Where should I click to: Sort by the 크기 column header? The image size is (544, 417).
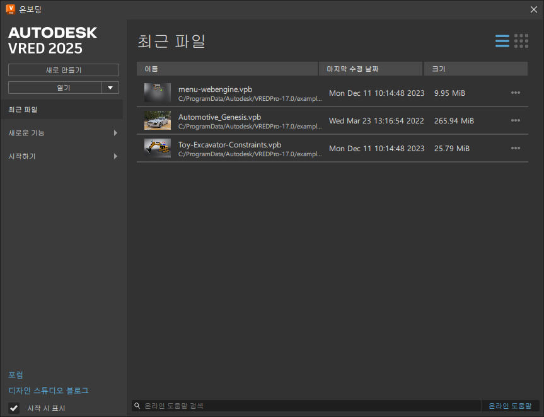tap(476, 69)
